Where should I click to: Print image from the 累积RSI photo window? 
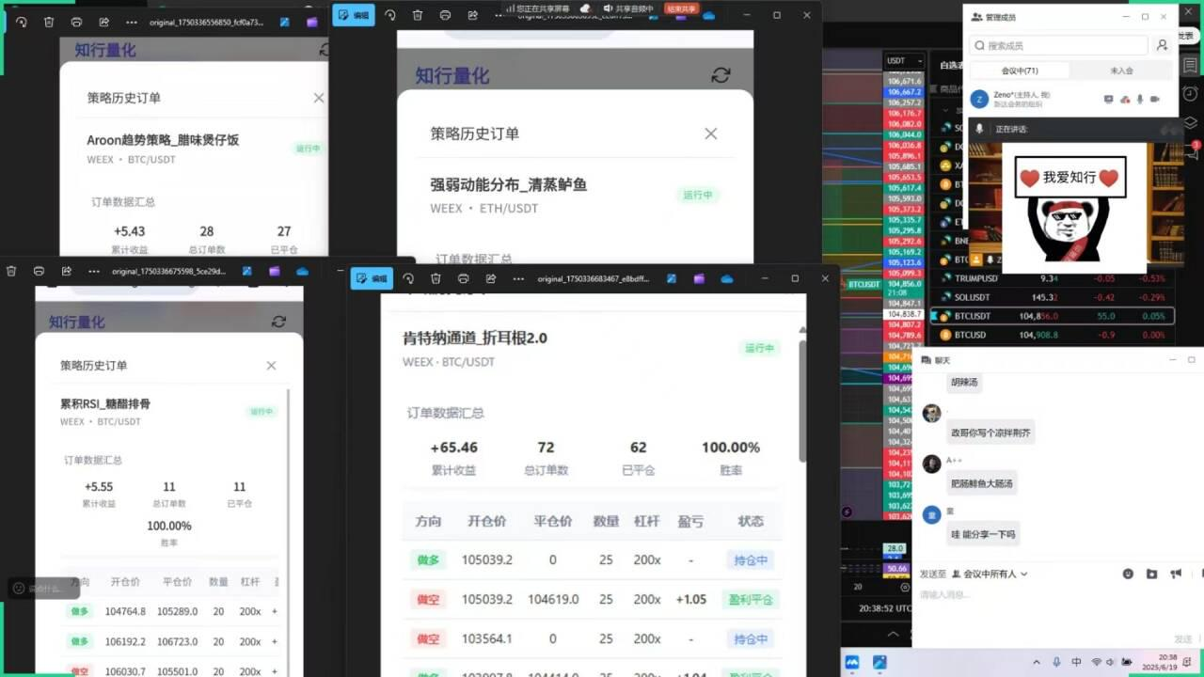[39, 271]
